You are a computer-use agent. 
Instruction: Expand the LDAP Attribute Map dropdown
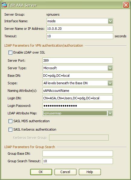110,113
